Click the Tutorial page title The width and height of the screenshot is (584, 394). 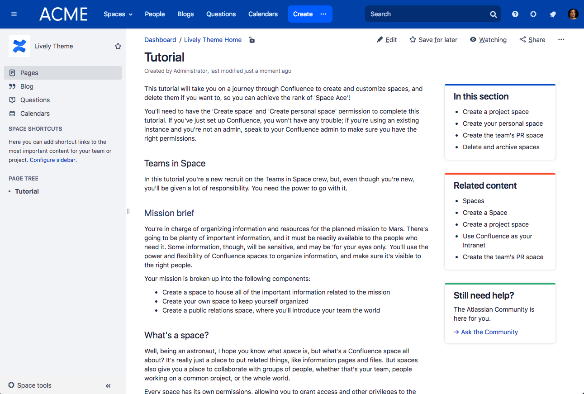point(164,57)
